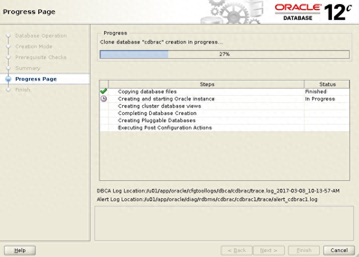Select the Copying database files row
This screenshot has width=359, height=257.
coord(147,92)
